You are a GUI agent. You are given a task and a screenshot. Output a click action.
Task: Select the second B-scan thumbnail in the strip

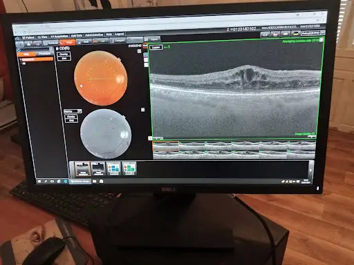pyautogui.click(x=192, y=146)
